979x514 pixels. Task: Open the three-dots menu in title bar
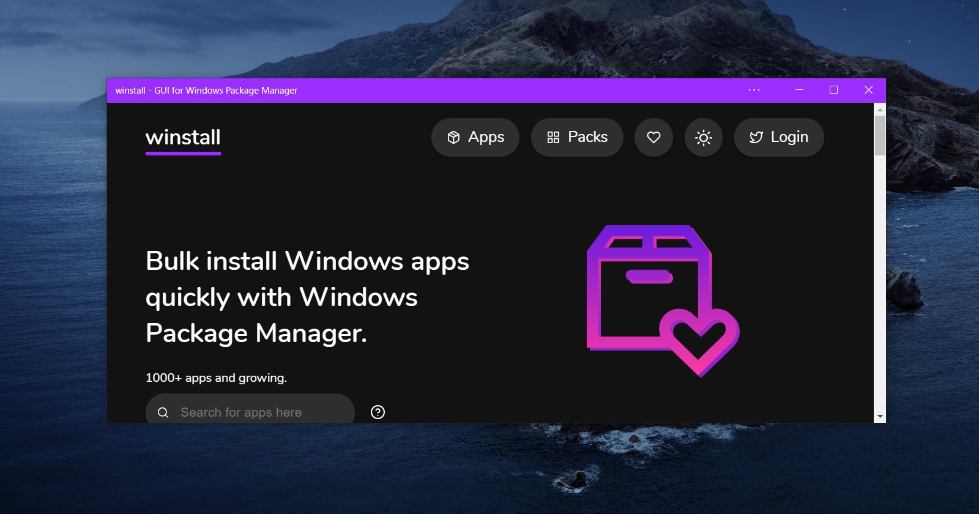tap(754, 90)
